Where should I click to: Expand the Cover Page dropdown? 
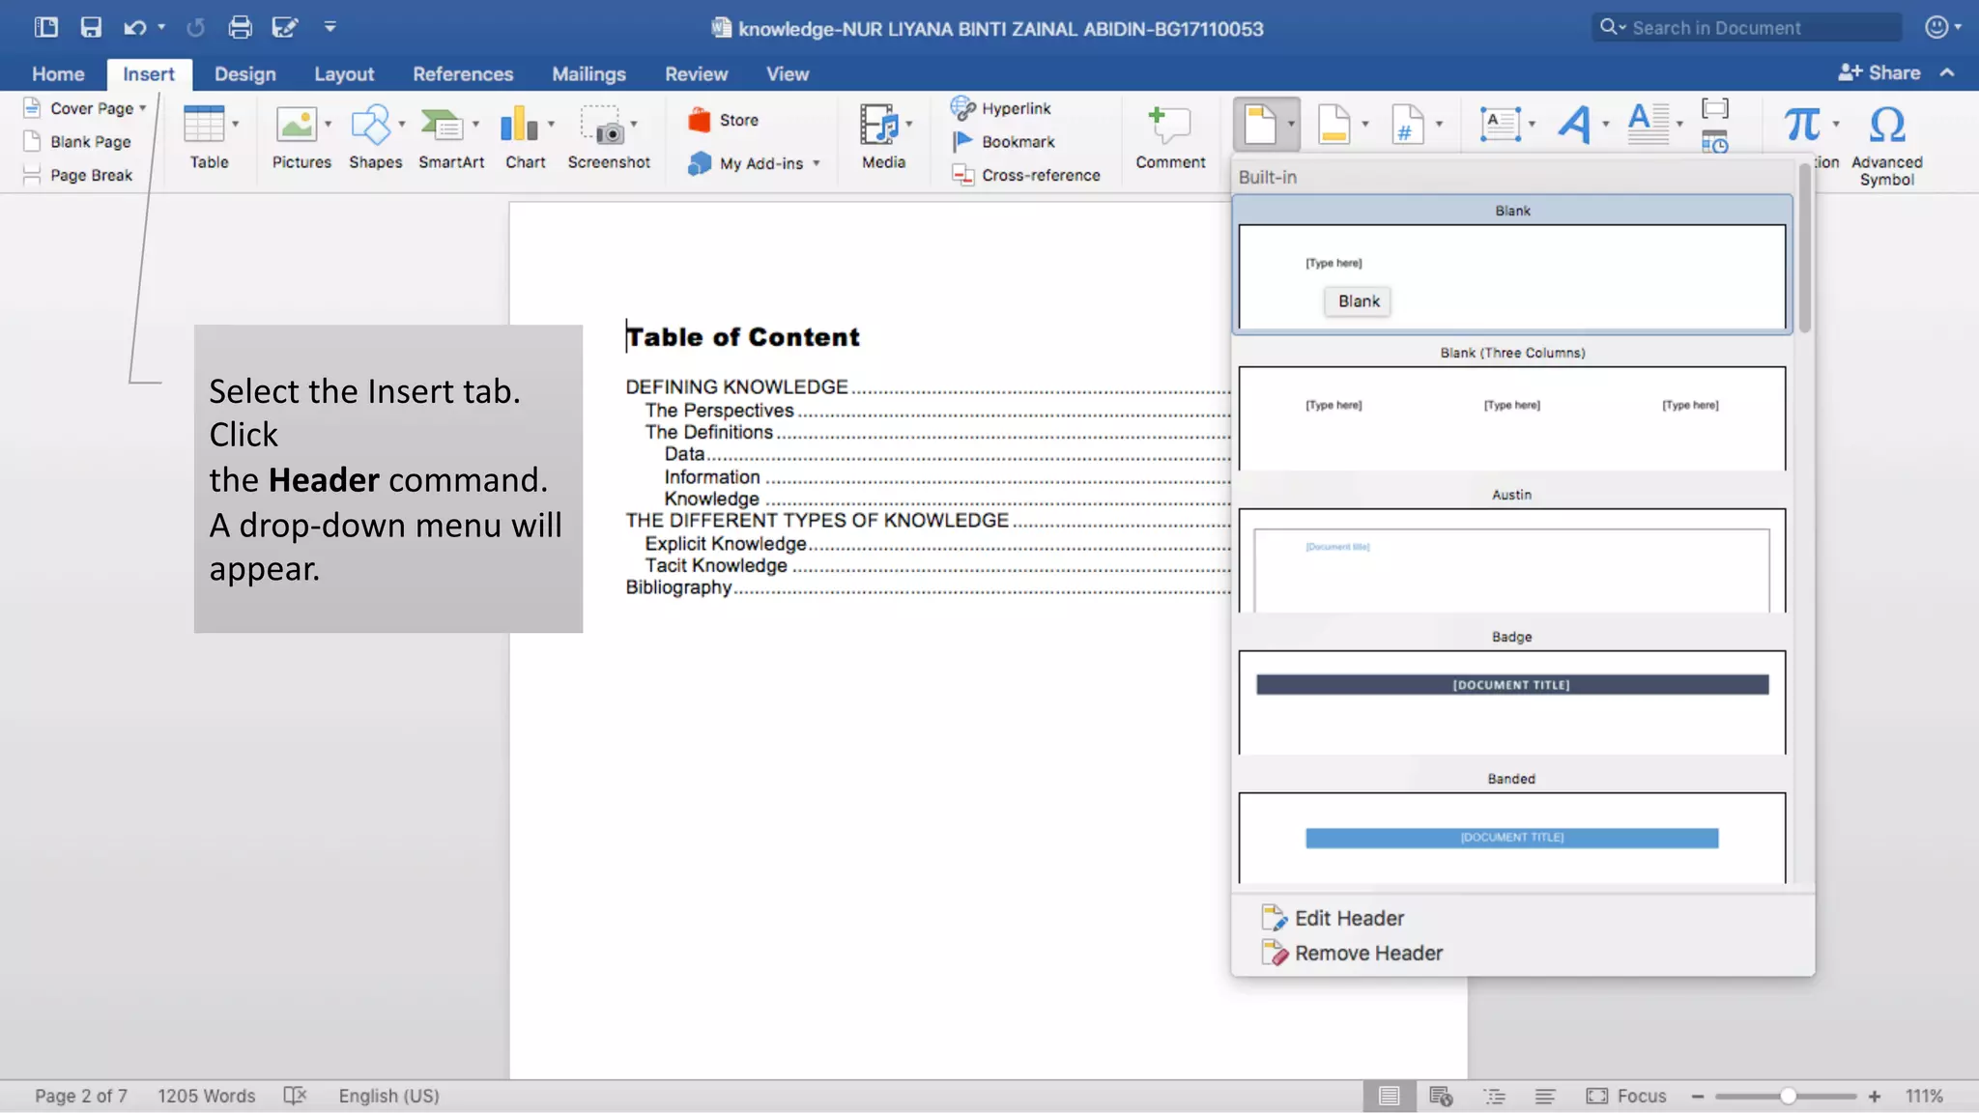pos(143,108)
